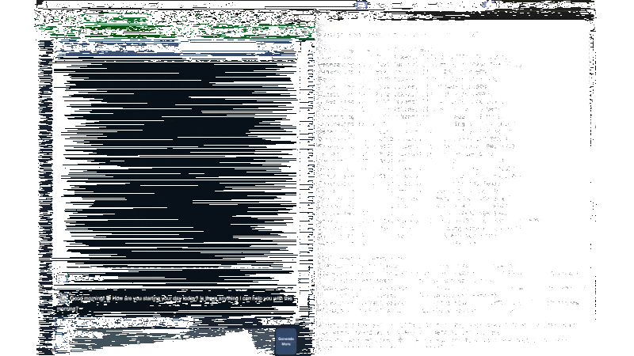This screenshot has height=356, width=634.
Task: Click the avatar beside the 'Good morning!' message
Action: pos(63,299)
